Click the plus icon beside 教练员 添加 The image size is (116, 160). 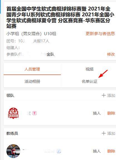[x=103, y=133]
